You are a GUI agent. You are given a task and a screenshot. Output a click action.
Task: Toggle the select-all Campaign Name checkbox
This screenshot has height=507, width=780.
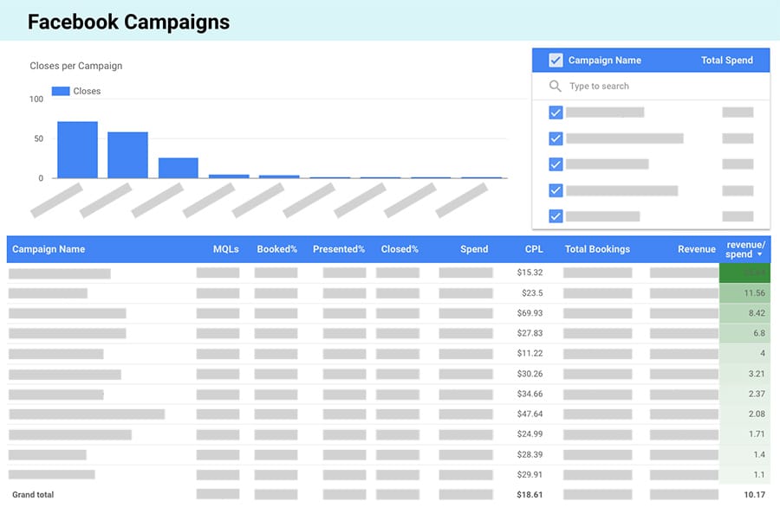(x=556, y=60)
